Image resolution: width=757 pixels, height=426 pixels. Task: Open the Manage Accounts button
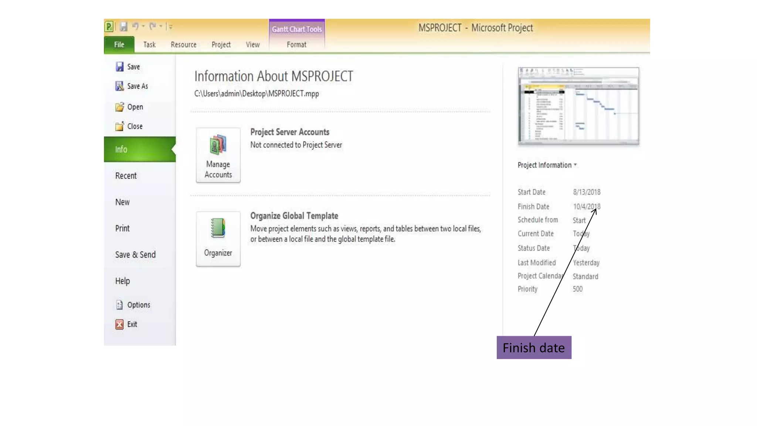(x=218, y=155)
